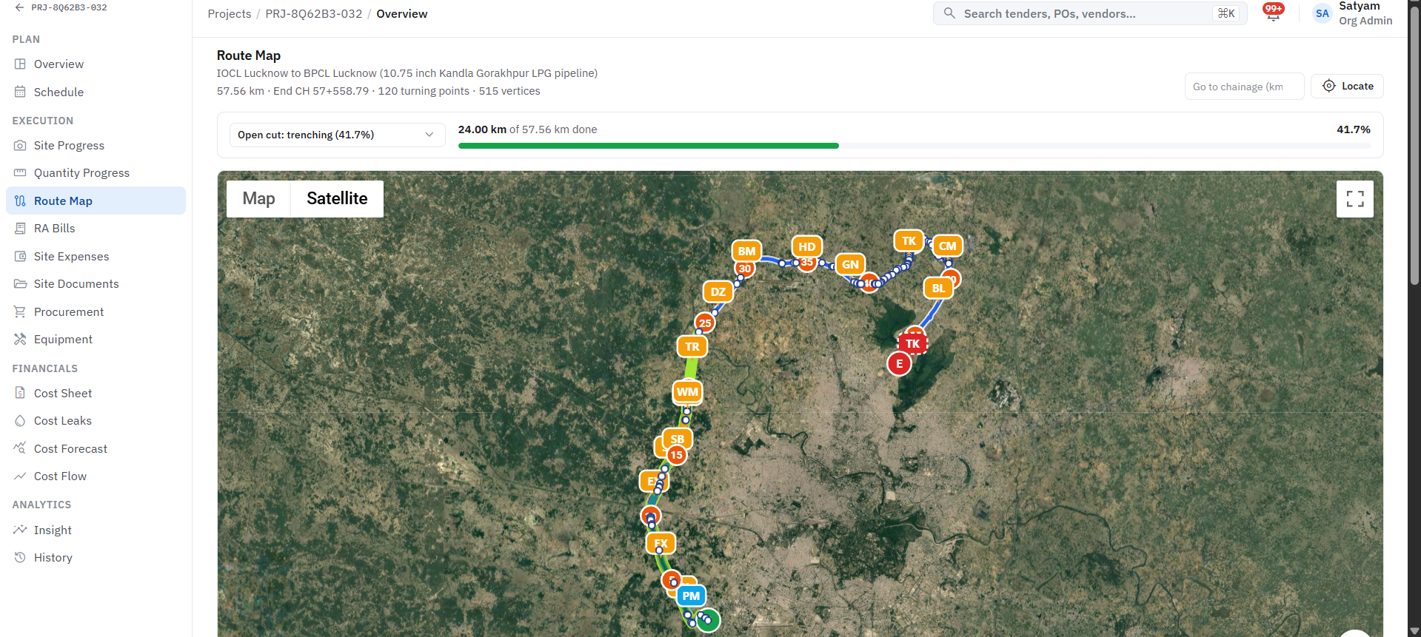This screenshot has width=1421, height=637.
Task: Click the HD marker on route map
Action: pos(806,247)
